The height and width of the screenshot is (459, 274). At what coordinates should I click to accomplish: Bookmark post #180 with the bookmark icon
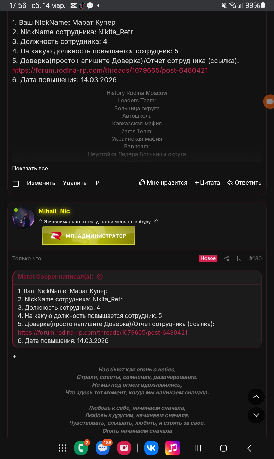[239, 258]
